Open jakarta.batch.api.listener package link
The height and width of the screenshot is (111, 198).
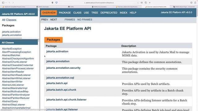62,109
